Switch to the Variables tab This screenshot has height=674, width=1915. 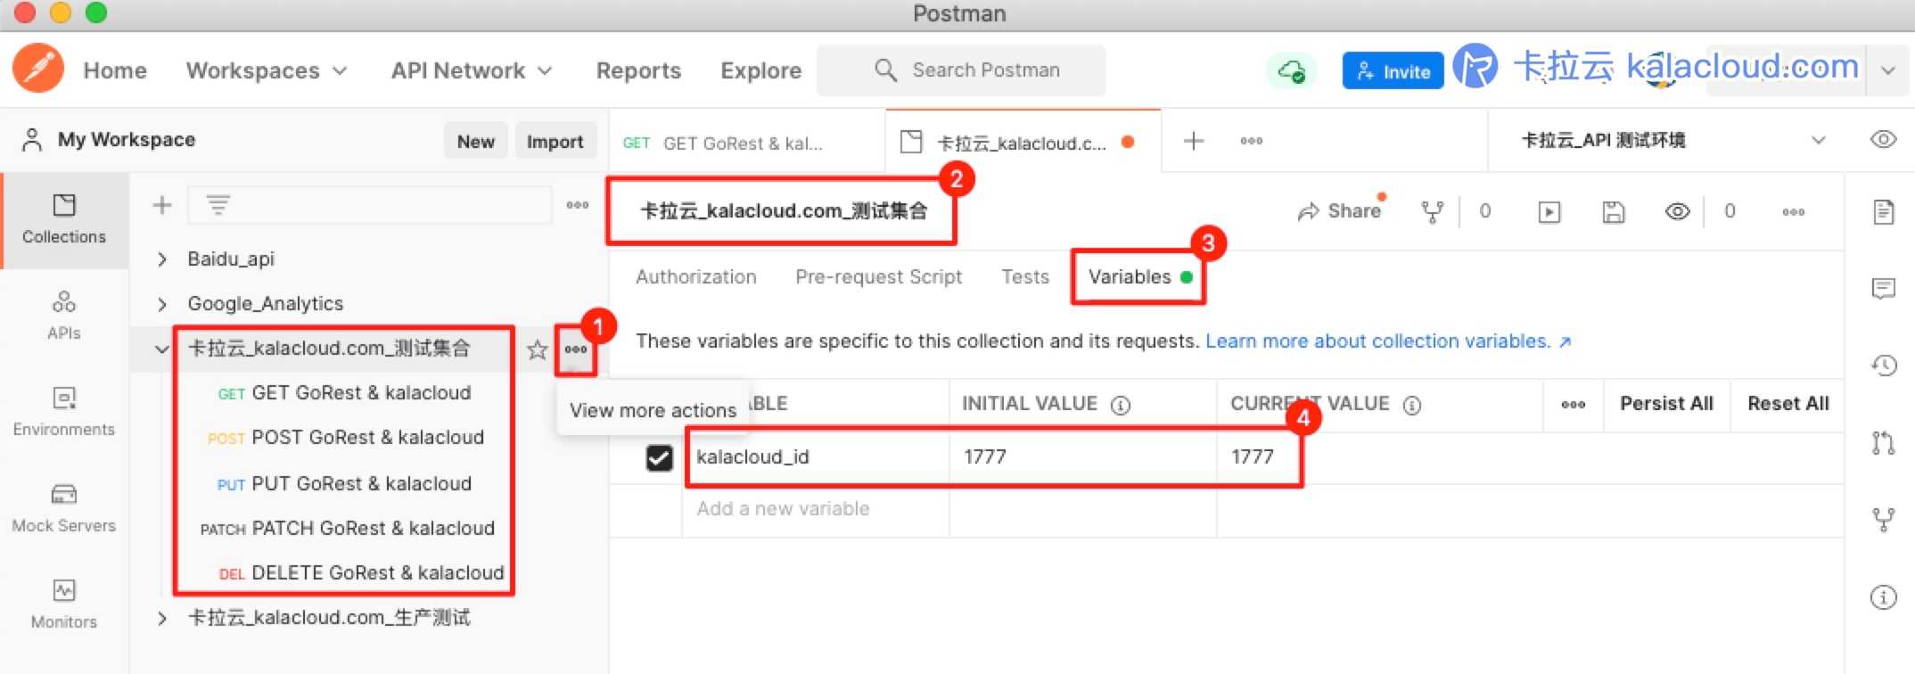point(1139,277)
